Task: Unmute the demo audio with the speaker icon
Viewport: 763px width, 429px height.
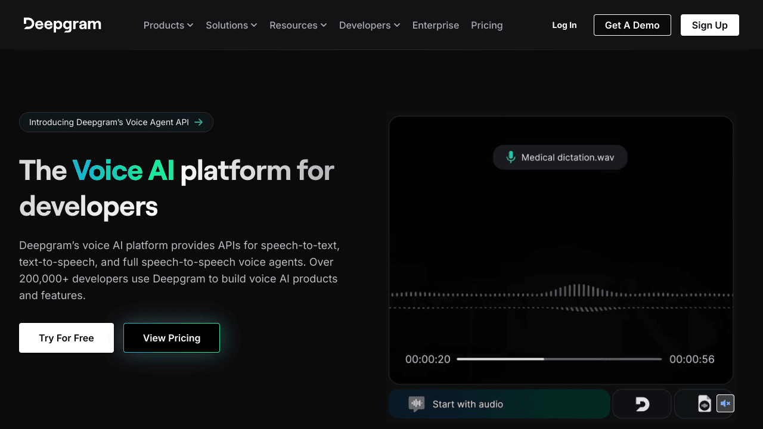Action: click(x=725, y=403)
